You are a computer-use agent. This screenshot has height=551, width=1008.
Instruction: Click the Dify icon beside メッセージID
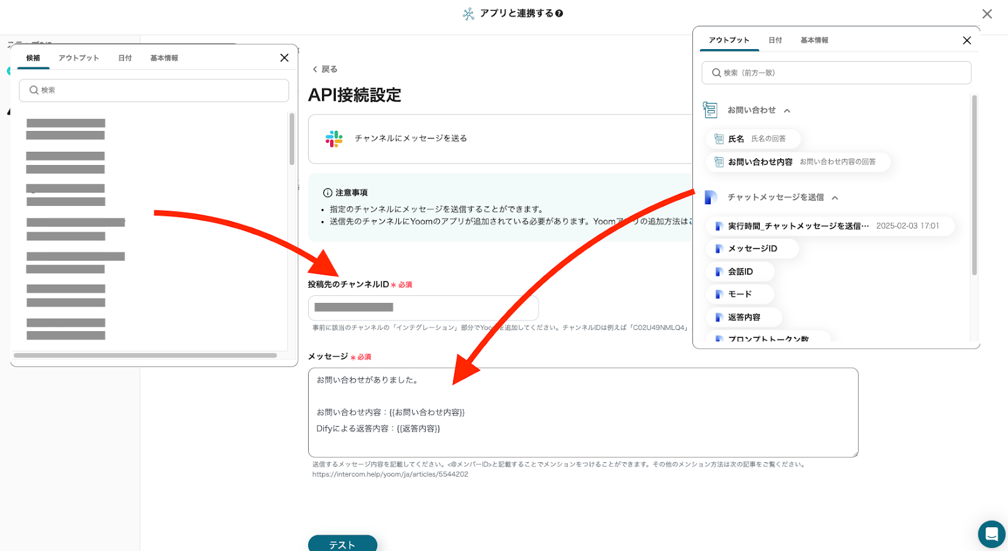click(718, 249)
